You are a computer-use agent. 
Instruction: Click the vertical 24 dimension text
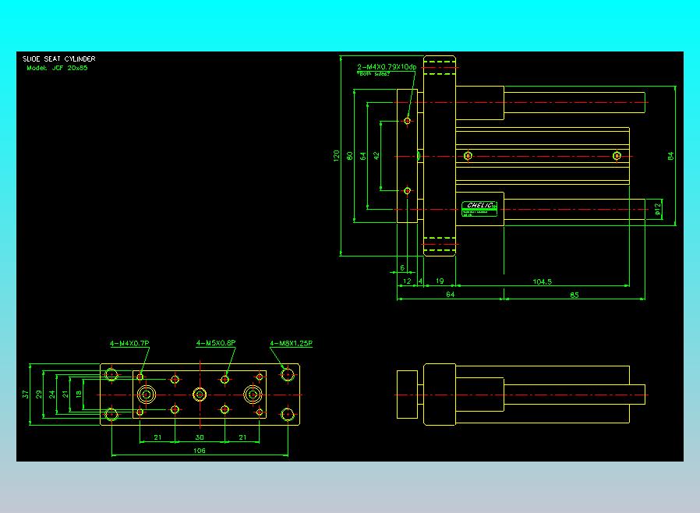click(x=52, y=394)
